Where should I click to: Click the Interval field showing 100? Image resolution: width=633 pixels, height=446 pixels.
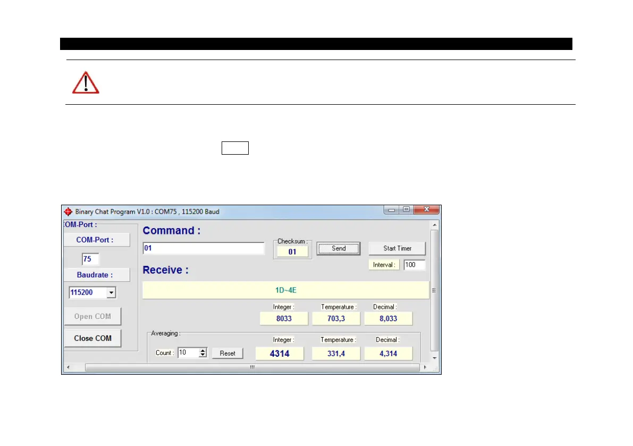pos(414,265)
